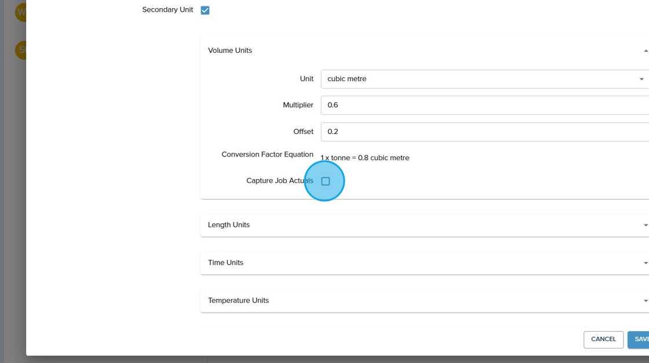Open the Temperature Units panel title

[x=238, y=300]
